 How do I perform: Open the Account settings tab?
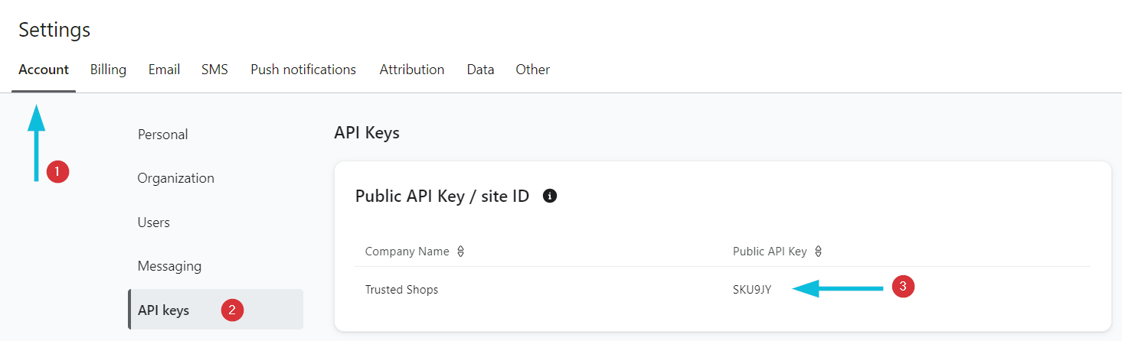coord(44,70)
